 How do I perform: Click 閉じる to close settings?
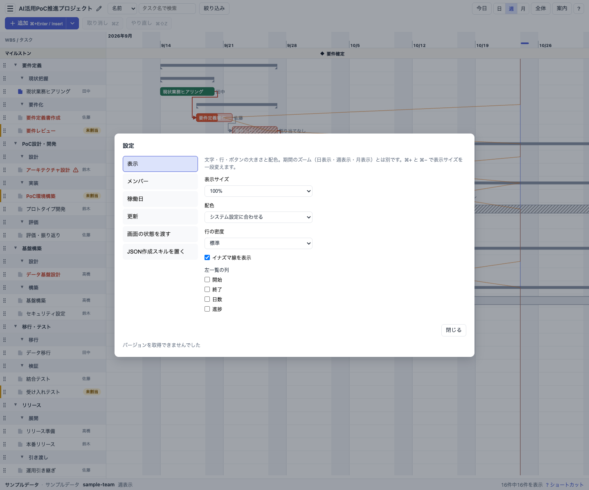(454, 330)
